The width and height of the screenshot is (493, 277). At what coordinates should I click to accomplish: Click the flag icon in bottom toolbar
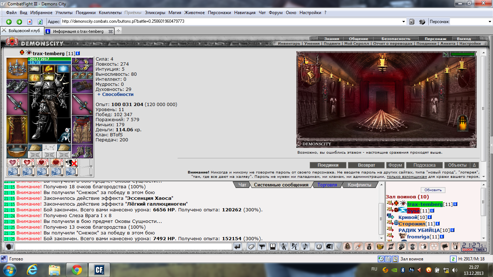(445, 247)
